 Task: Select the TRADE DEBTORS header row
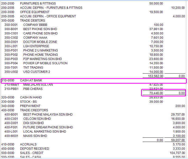tap(93, 21)
